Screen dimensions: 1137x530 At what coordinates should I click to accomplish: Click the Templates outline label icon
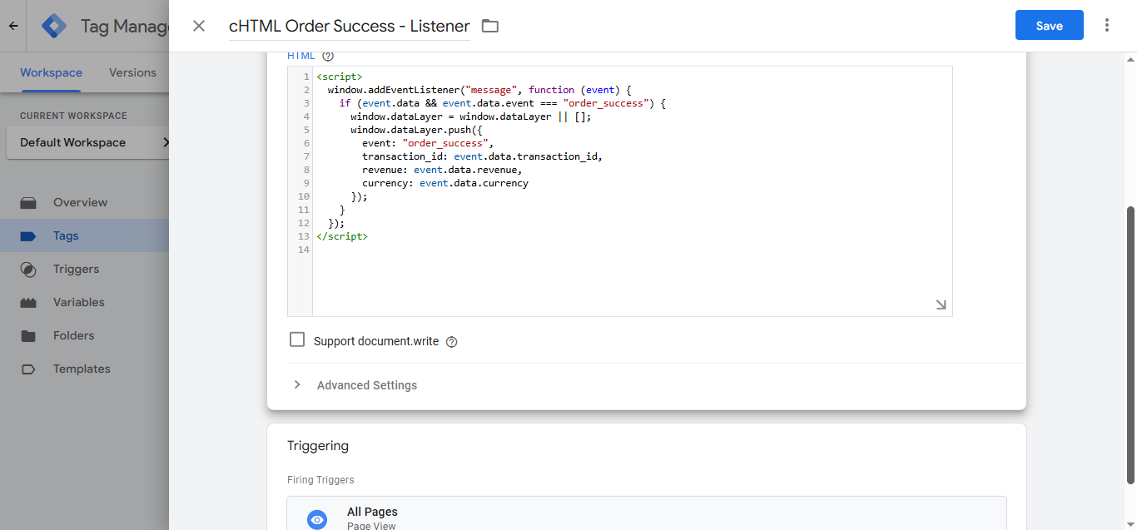pyautogui.click(x=28, y=369)
